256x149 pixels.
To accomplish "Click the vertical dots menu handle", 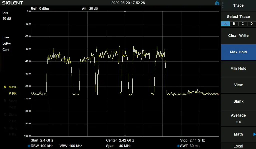I will click(223, 5).
